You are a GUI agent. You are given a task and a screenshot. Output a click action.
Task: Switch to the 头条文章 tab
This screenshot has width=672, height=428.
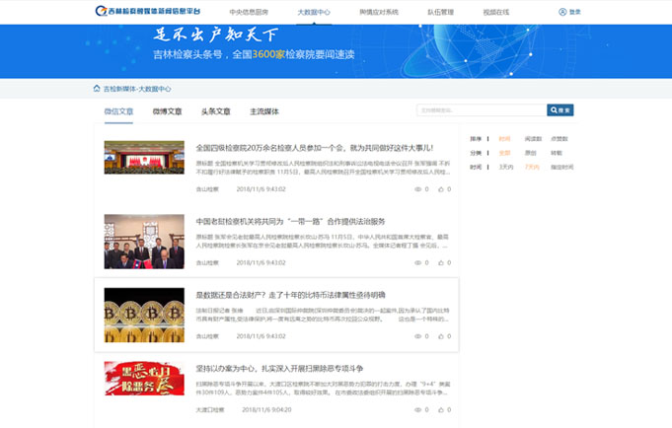[215, 111]
